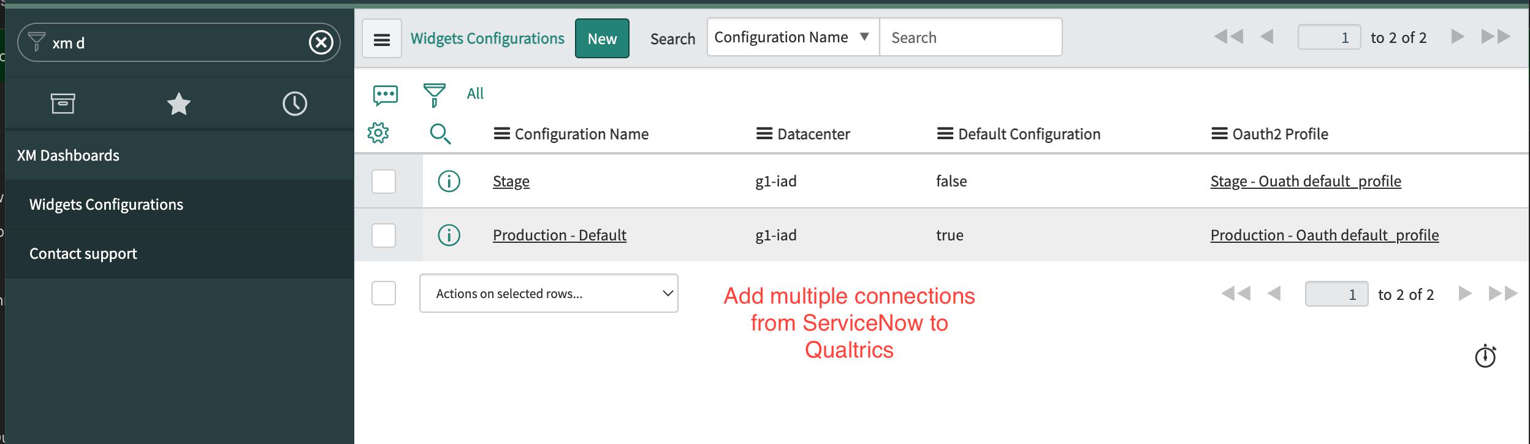
Task: Clear the navigator filter text
Action: click(x=321, y=42)
